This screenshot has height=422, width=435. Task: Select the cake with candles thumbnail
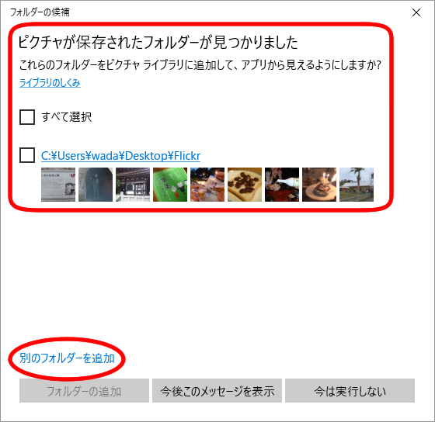[319, 185]
